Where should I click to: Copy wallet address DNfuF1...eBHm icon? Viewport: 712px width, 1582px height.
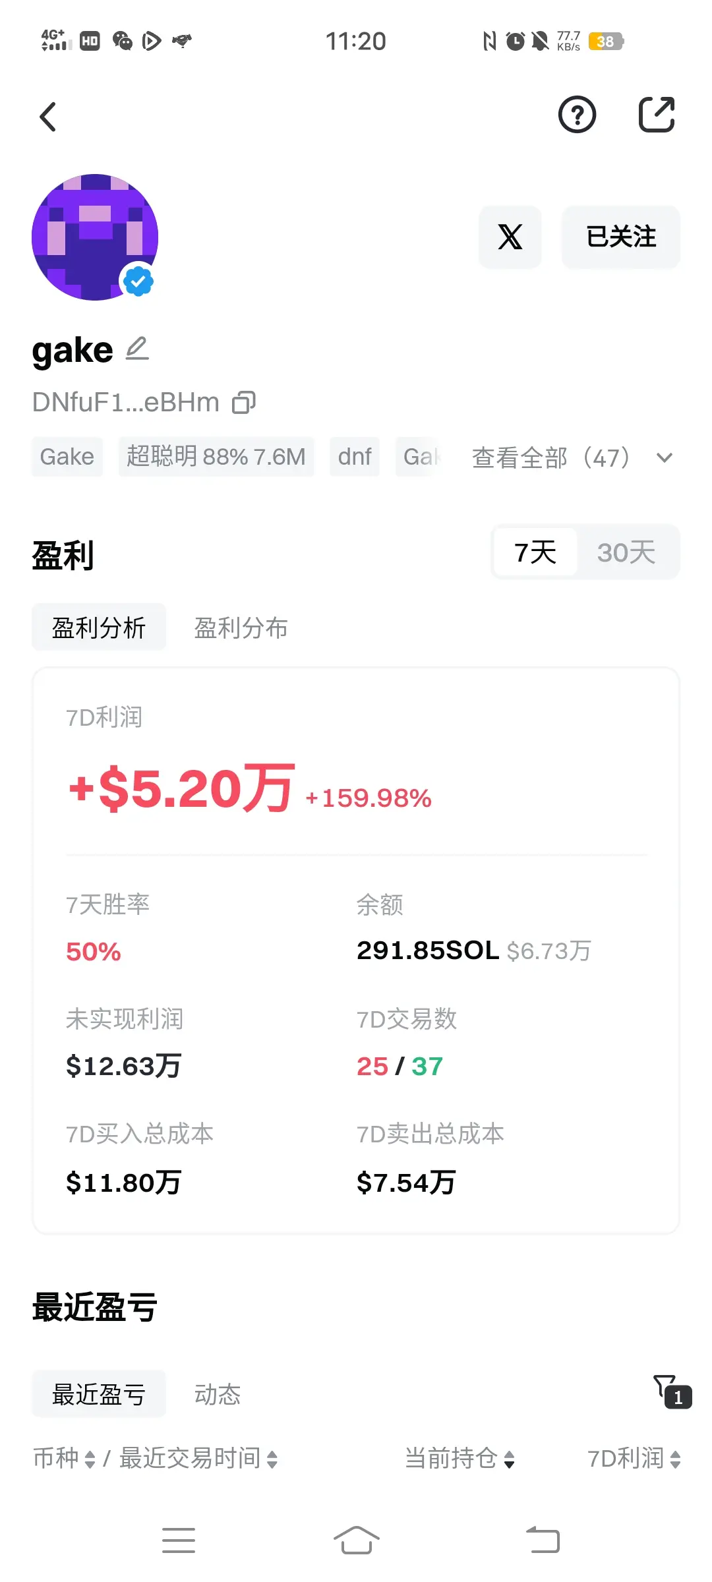(244, 402)
